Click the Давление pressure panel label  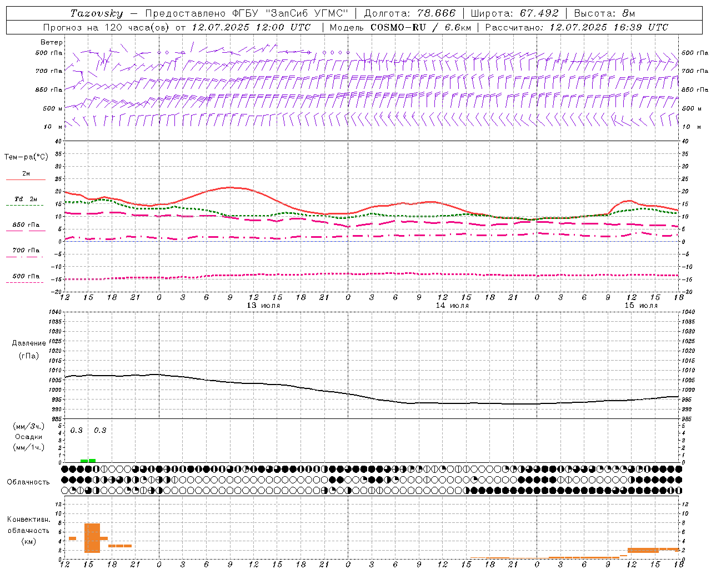pos(29,343)
